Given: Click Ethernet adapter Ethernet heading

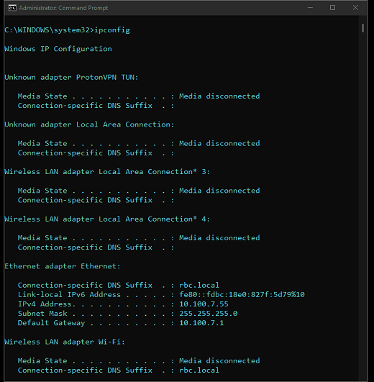Looking at the screenshot, I should pyautogui.click(x=63, y=266).
